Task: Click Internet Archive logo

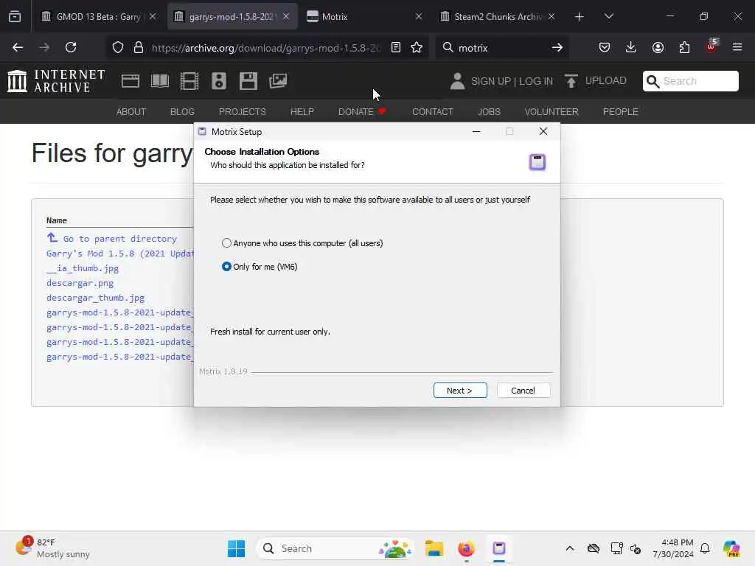Action: pos(56,81)
